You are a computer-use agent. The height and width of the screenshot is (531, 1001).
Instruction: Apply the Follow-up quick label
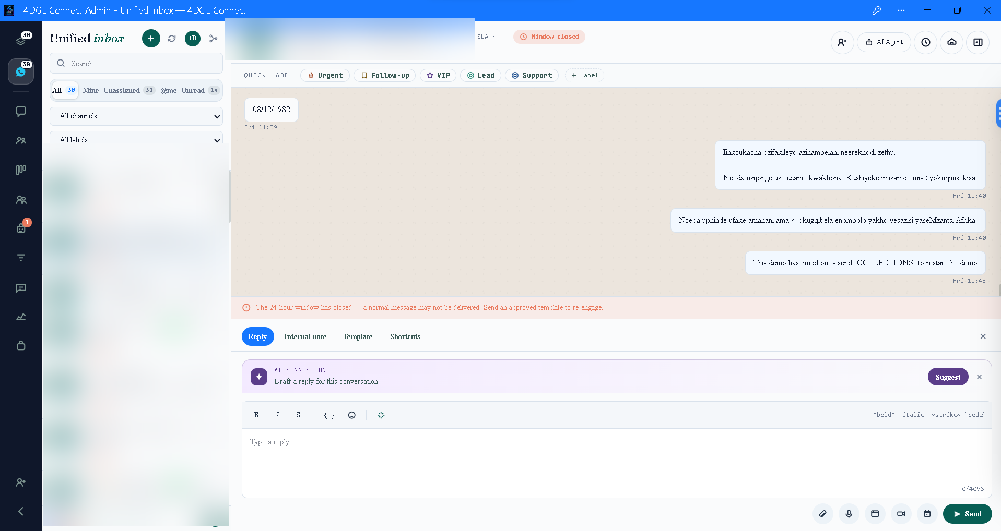click(x=384, y=75)
